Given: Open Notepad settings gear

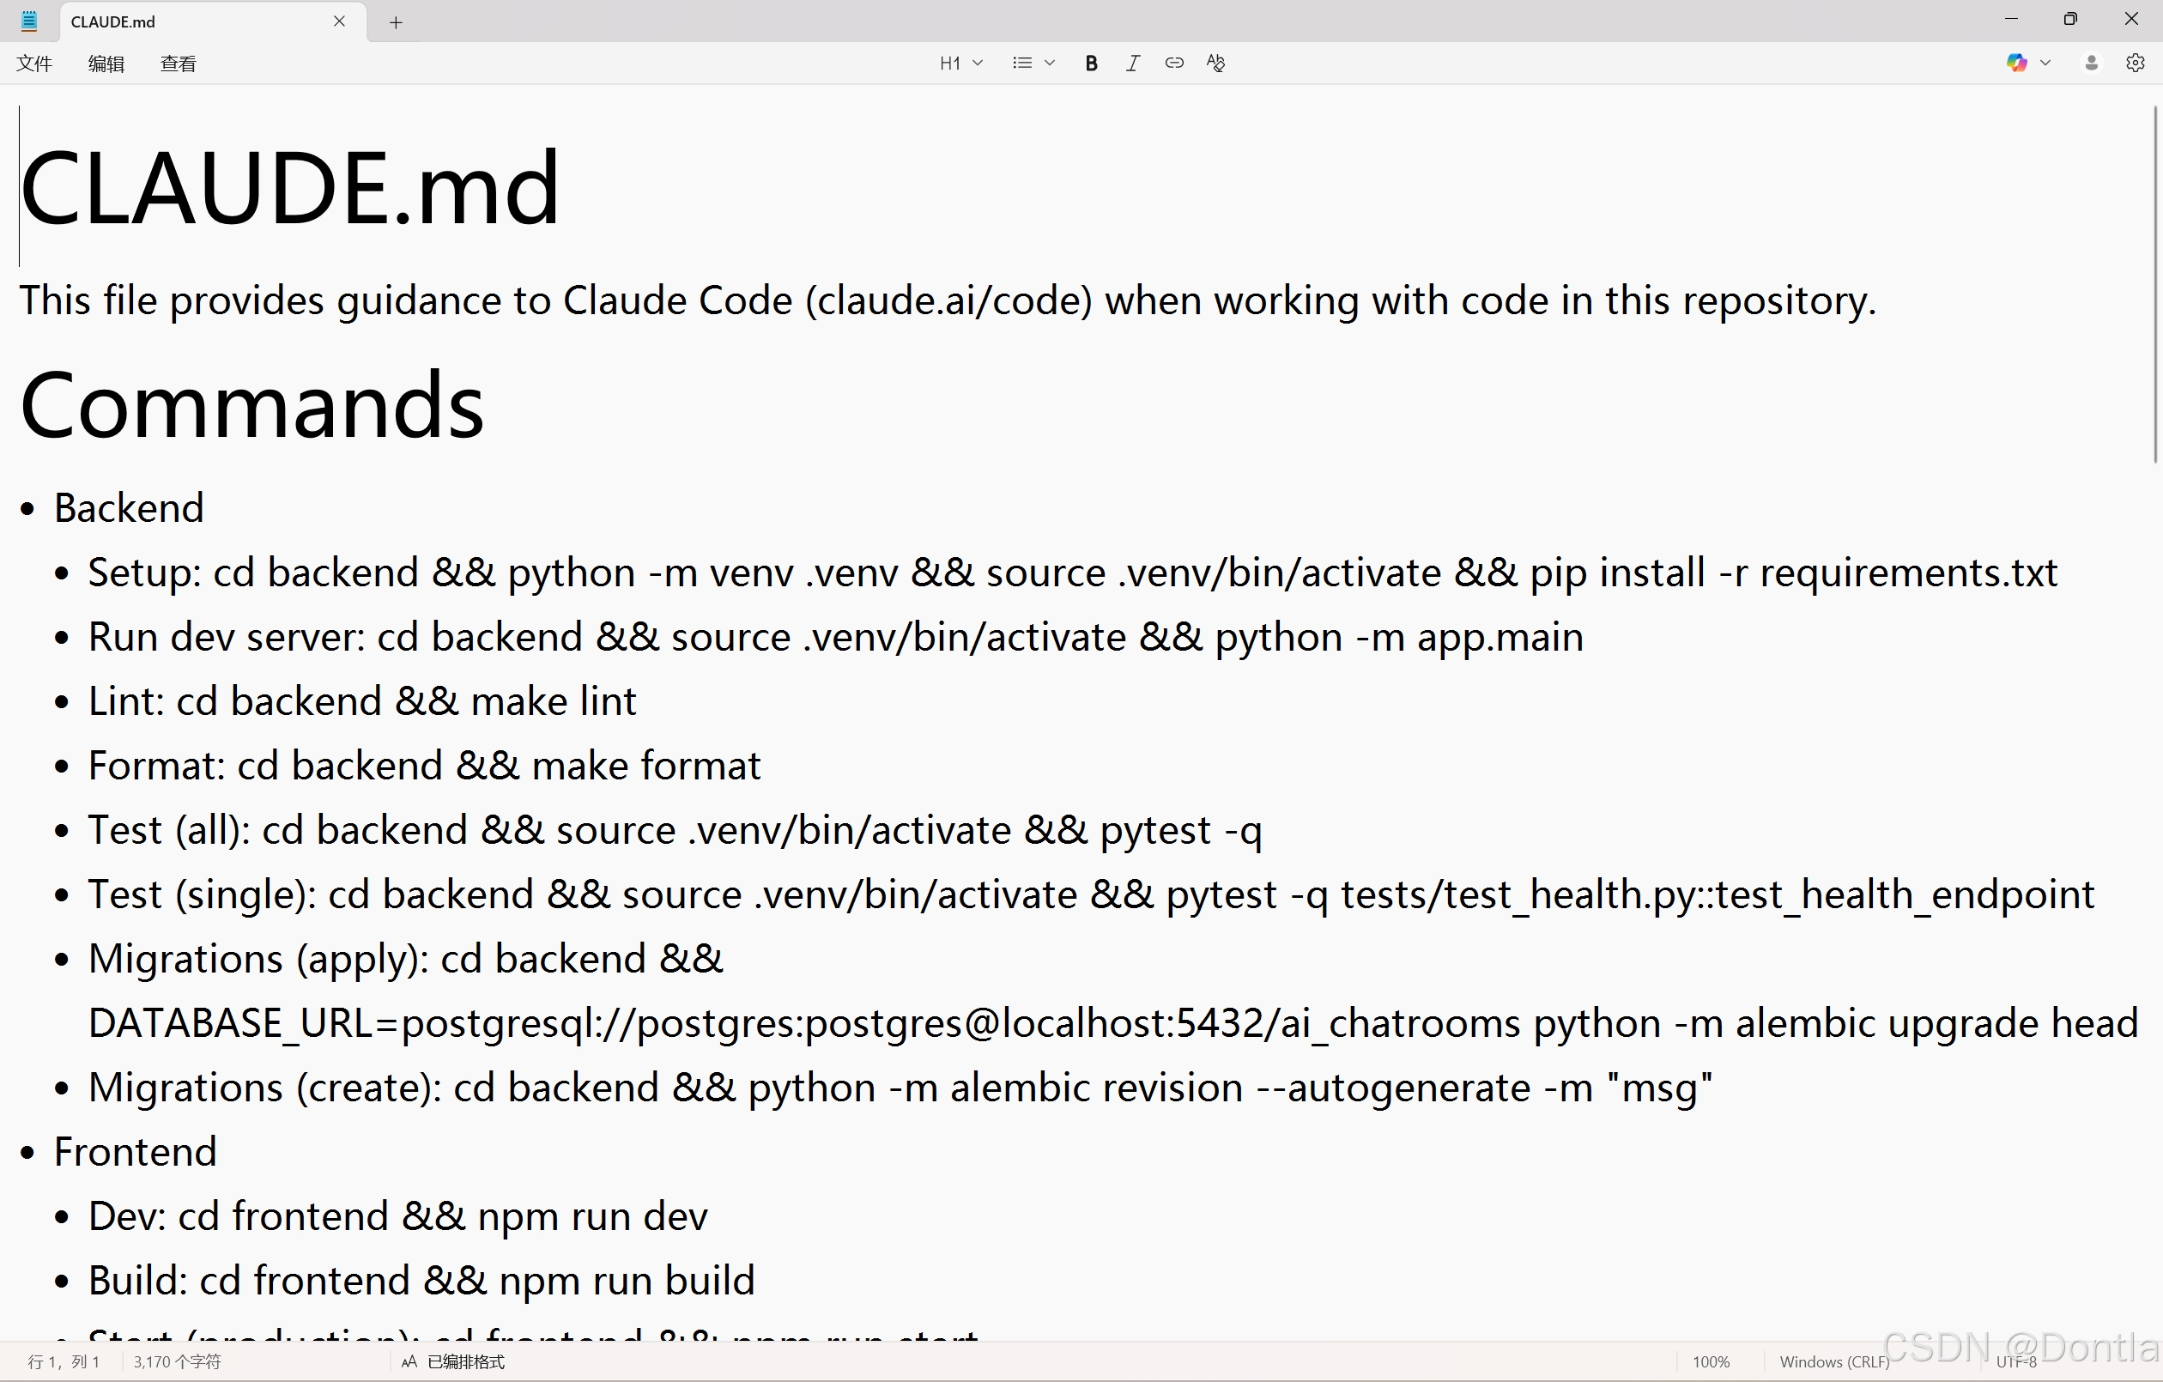Looking at the screenshot, I should coord(2136,63).
